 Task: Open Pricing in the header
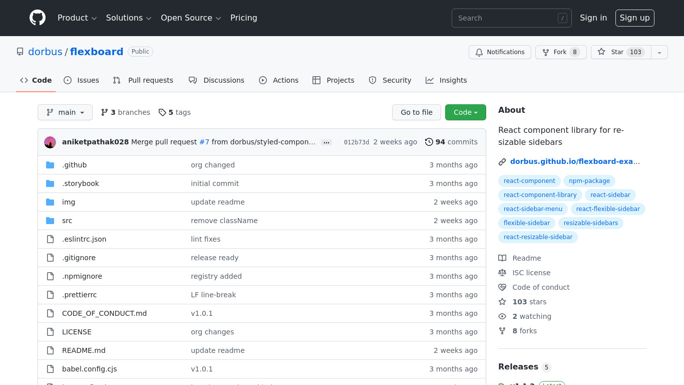244,18
